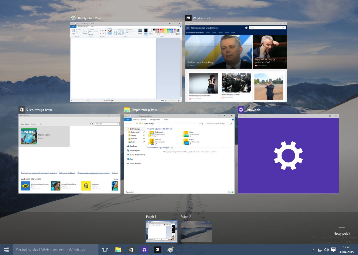Open Nocne Wilki jadą na Berlin article
Image resolution: width=358 pixels, height=255 pixels.
pos(236,86)
